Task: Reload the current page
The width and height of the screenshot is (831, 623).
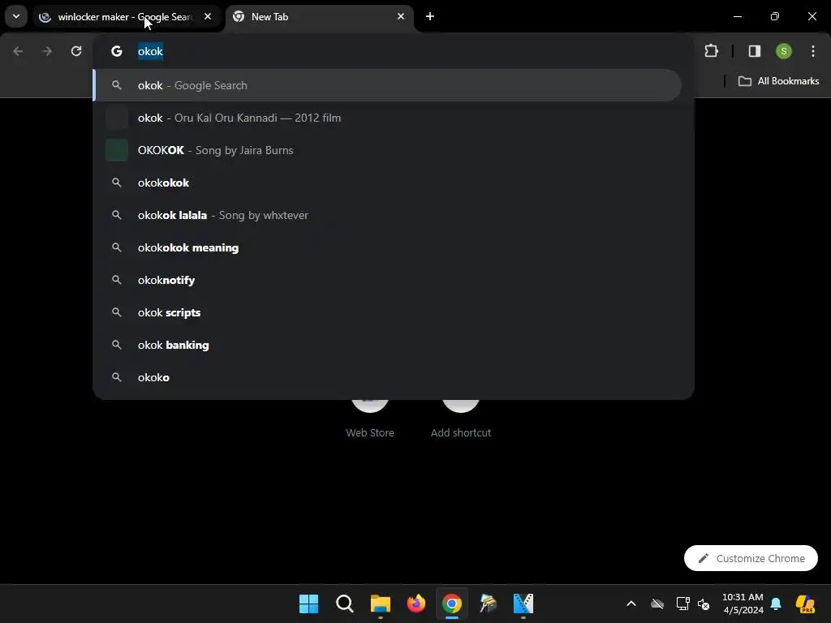Action: 76,51
